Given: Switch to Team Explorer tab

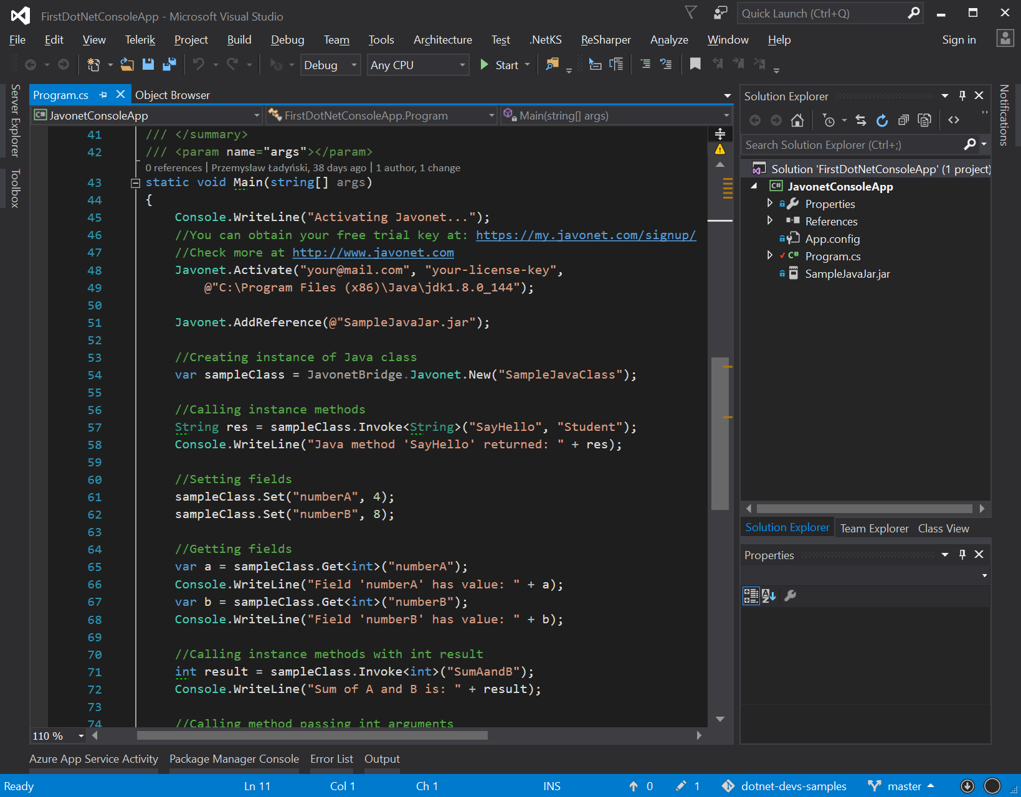Looking at the screenshot, I should tap(874, 528).
